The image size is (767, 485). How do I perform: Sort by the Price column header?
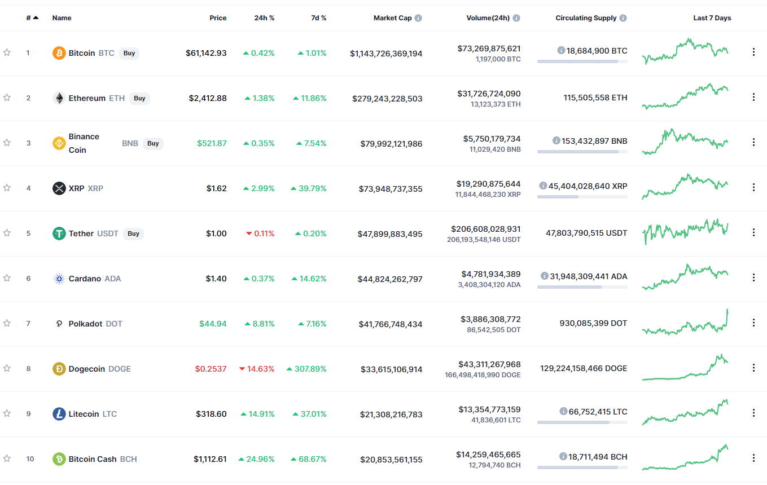pyautogui.click(x=218, y=18)
